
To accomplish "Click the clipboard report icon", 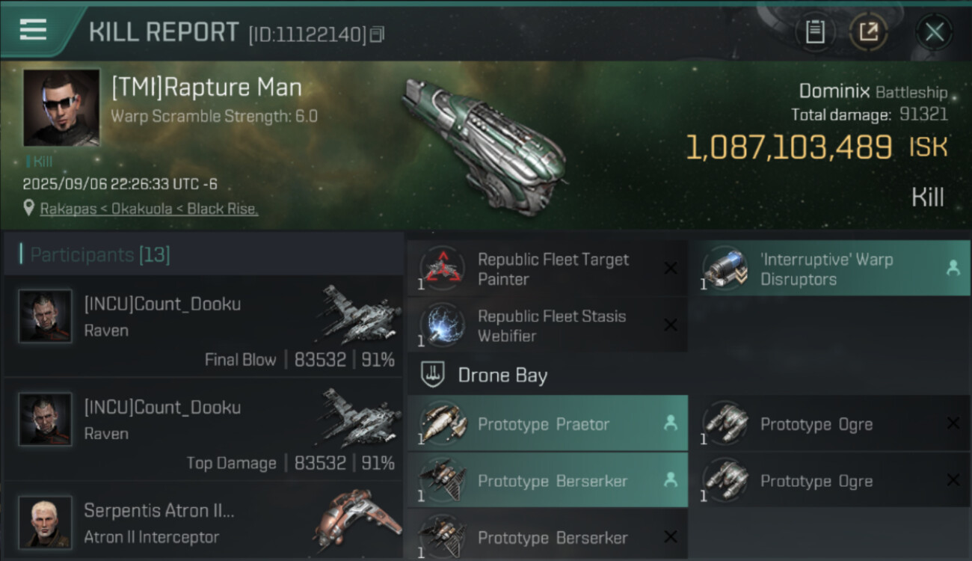I will [815, 31].
